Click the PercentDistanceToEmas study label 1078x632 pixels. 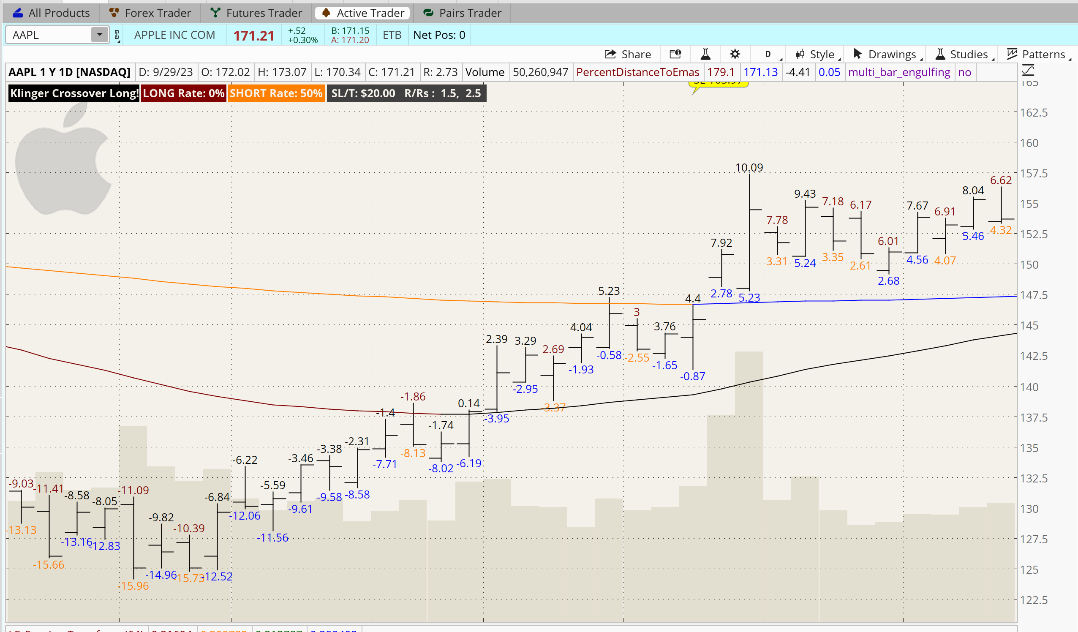click(637, 72)
